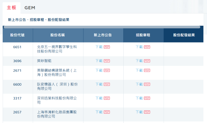This screenshot has width=207, height=123.
Task: Download 新上市公告 for stock 2671
Action: [99, 70]
